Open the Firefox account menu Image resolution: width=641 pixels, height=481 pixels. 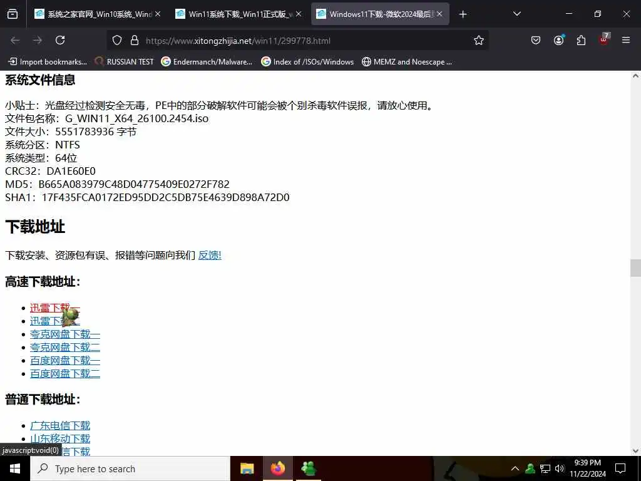[x=559, y=40]
